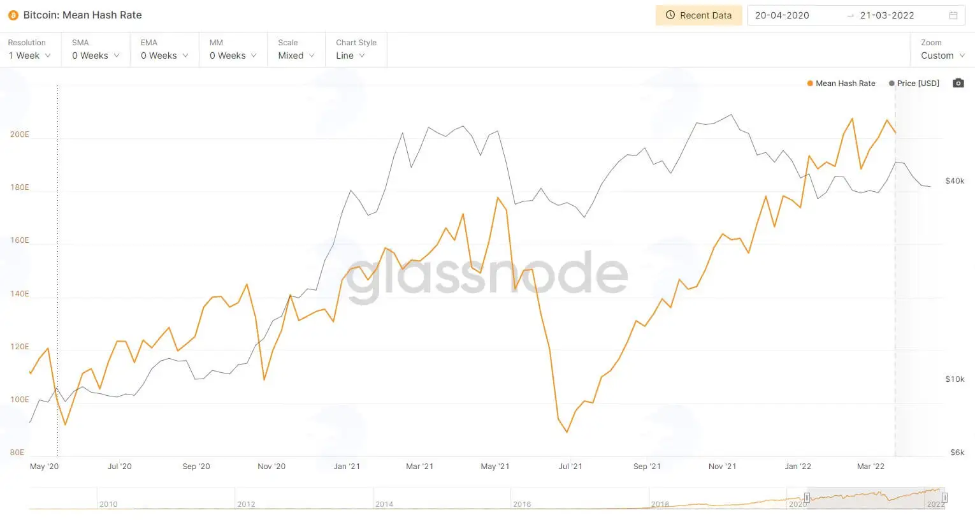975x522 pixels.
Task: Open the Resolution 1 Week dropdown
Action: click(x=30, y=50)
